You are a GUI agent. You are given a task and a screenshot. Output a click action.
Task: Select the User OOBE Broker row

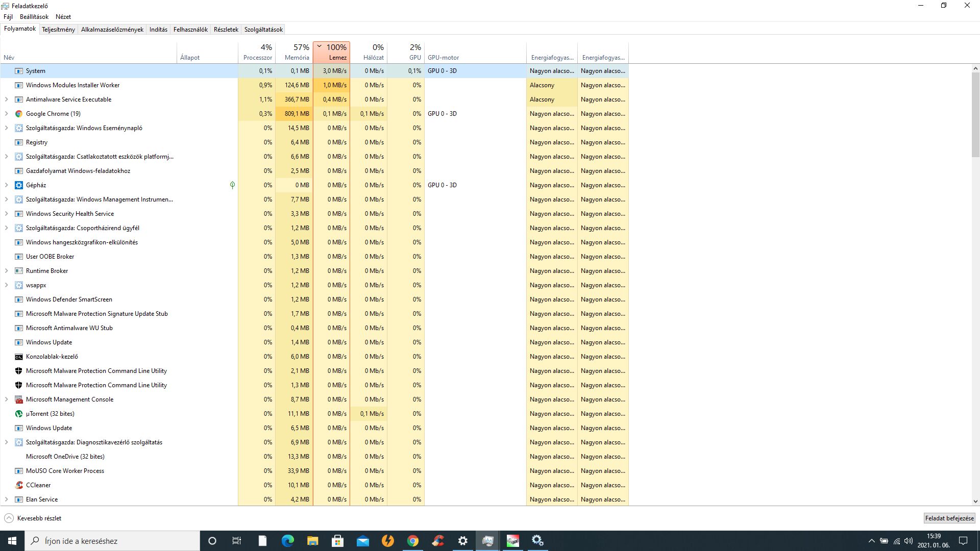click(314, 257)
